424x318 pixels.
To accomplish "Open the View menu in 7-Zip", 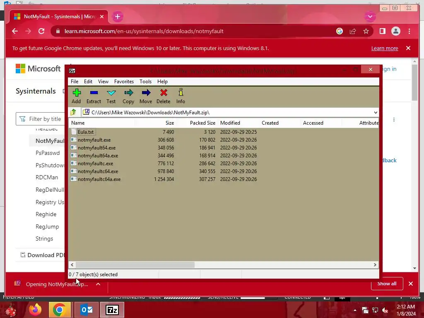I will pyautogui.click(x=103, y=82).
